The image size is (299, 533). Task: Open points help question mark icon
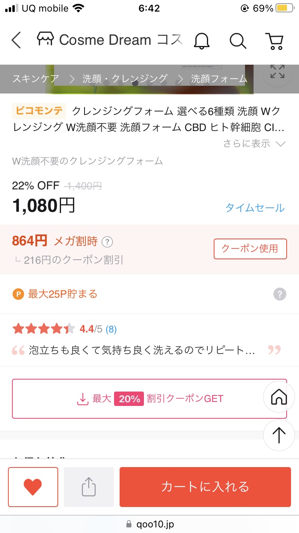pos(279,294)
